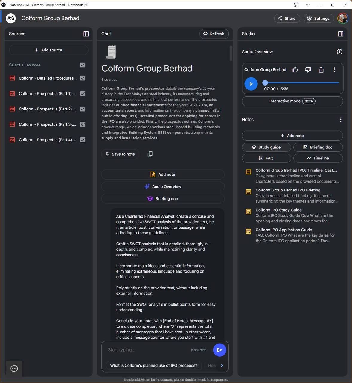
Task: Open IPO Study Guide note icon
Action: (248, 212)
